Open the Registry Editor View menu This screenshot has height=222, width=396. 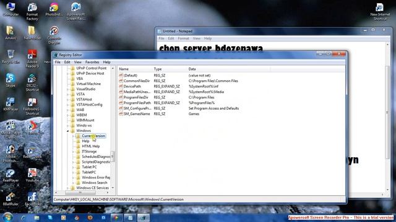click(77, 62)
